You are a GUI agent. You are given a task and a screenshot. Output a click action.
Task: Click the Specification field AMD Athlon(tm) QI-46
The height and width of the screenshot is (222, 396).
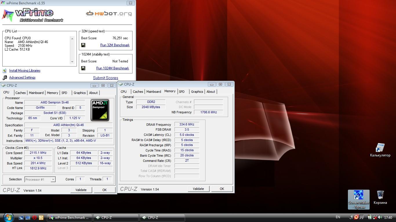[68, 125]
